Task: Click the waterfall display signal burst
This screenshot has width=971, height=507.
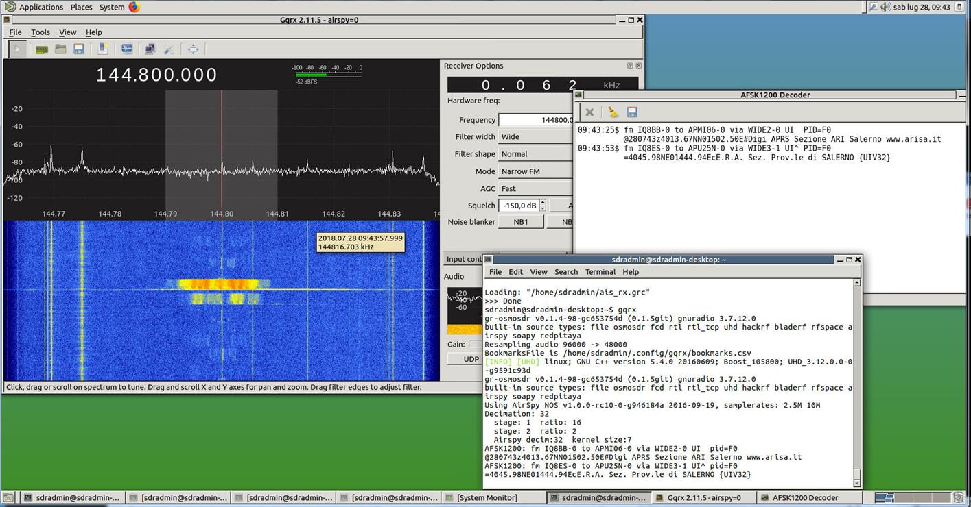Action: point(220,290)
